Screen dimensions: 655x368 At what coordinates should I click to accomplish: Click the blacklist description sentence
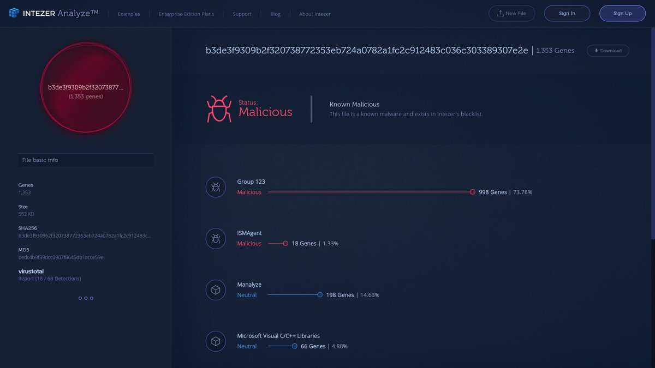click(x=406, y=114)
